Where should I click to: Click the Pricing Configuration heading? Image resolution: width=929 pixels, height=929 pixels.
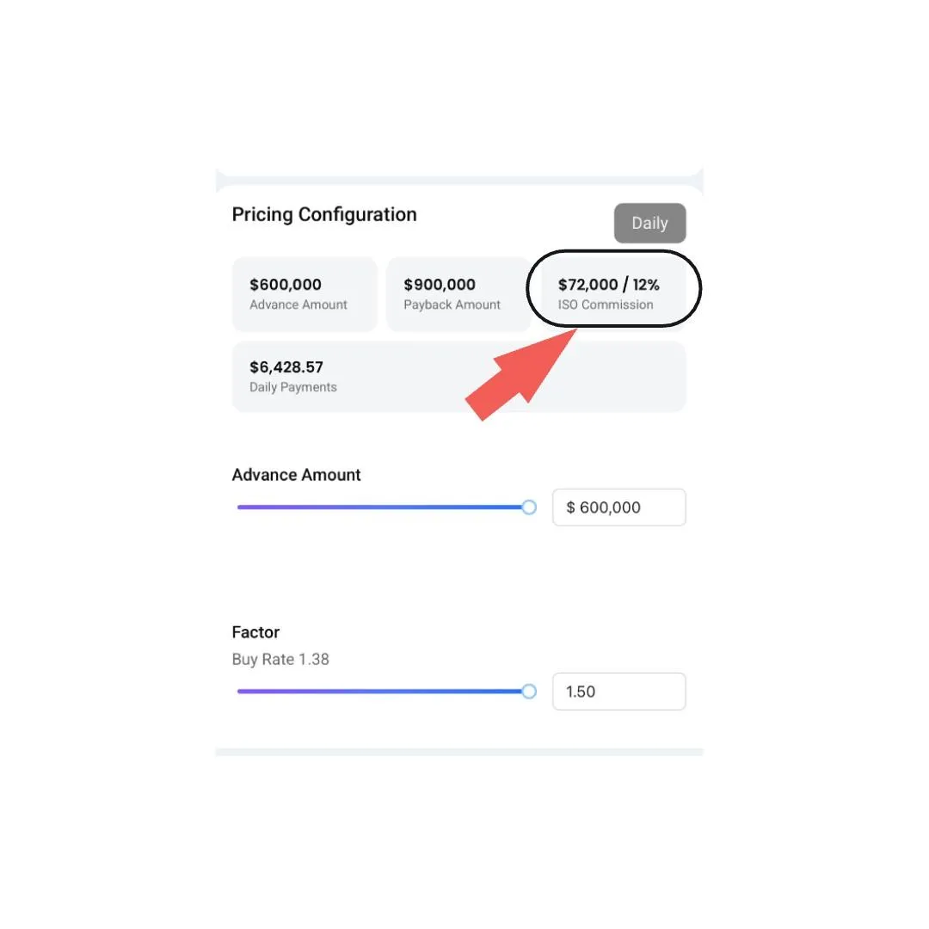(x=324, y=214)
